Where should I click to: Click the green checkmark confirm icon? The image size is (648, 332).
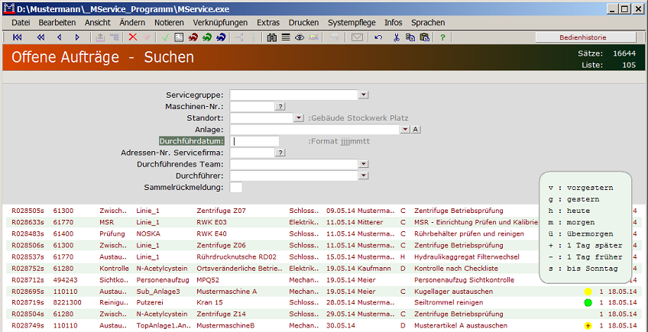(165, 37)
